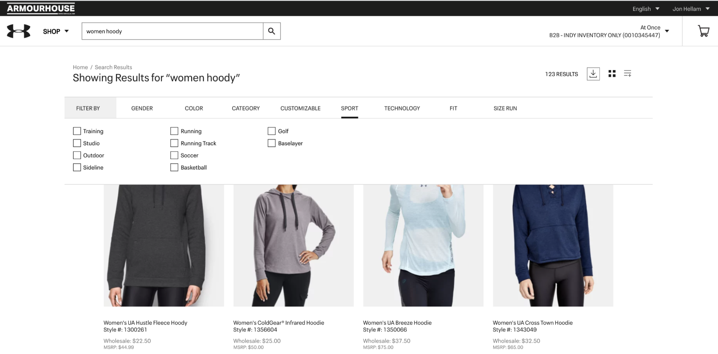
Task: Open Women's ColdGear Infrared Hoodie link
Action: click(x=279, y=323)
